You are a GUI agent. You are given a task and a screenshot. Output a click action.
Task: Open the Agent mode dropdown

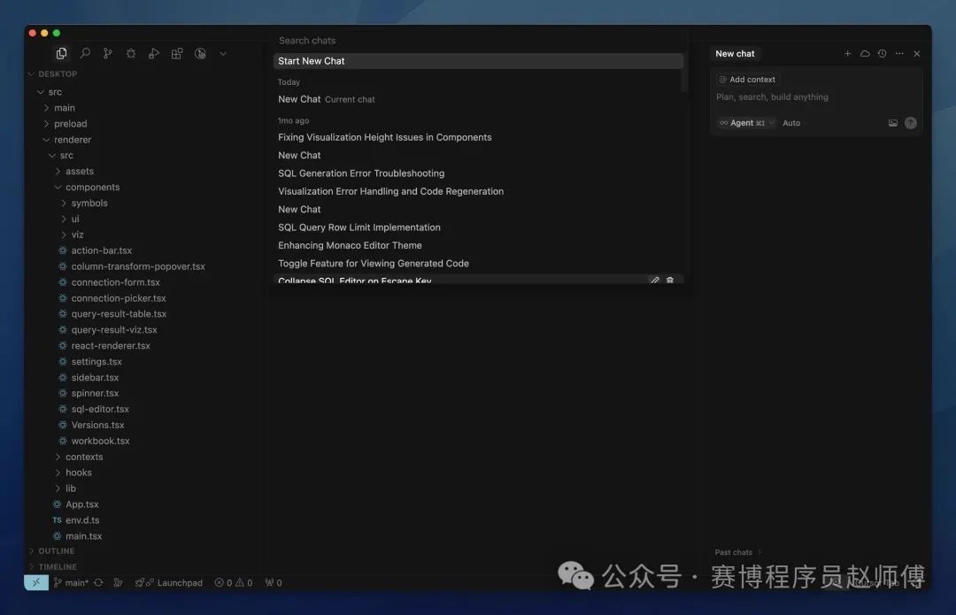click(x=745, y=123)
